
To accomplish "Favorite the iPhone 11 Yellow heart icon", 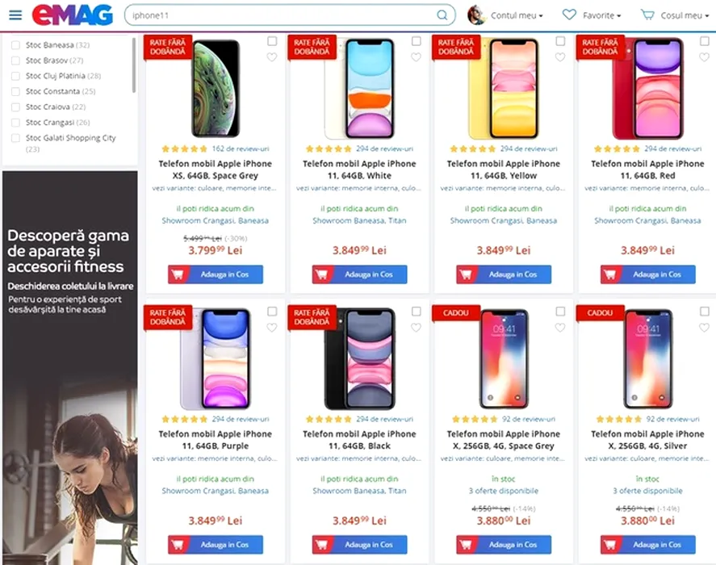I will (560, 57).
